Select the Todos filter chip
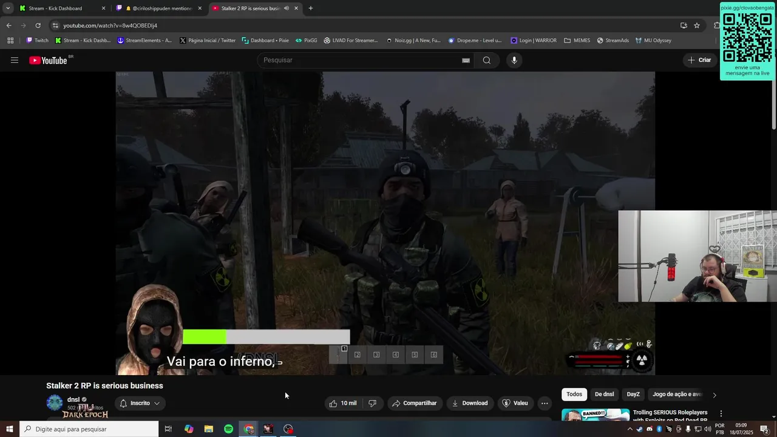 point(574,395)
